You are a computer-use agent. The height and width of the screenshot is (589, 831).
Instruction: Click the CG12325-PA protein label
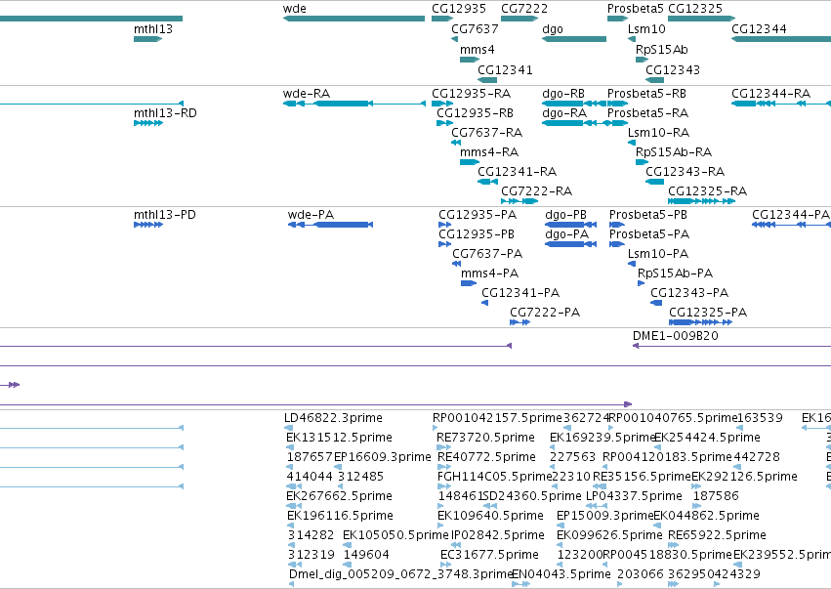[x=708, y=313]
